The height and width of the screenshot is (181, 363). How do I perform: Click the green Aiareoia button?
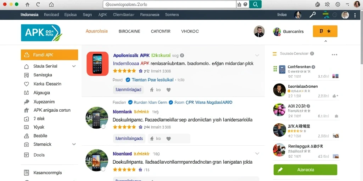[305, 170]
